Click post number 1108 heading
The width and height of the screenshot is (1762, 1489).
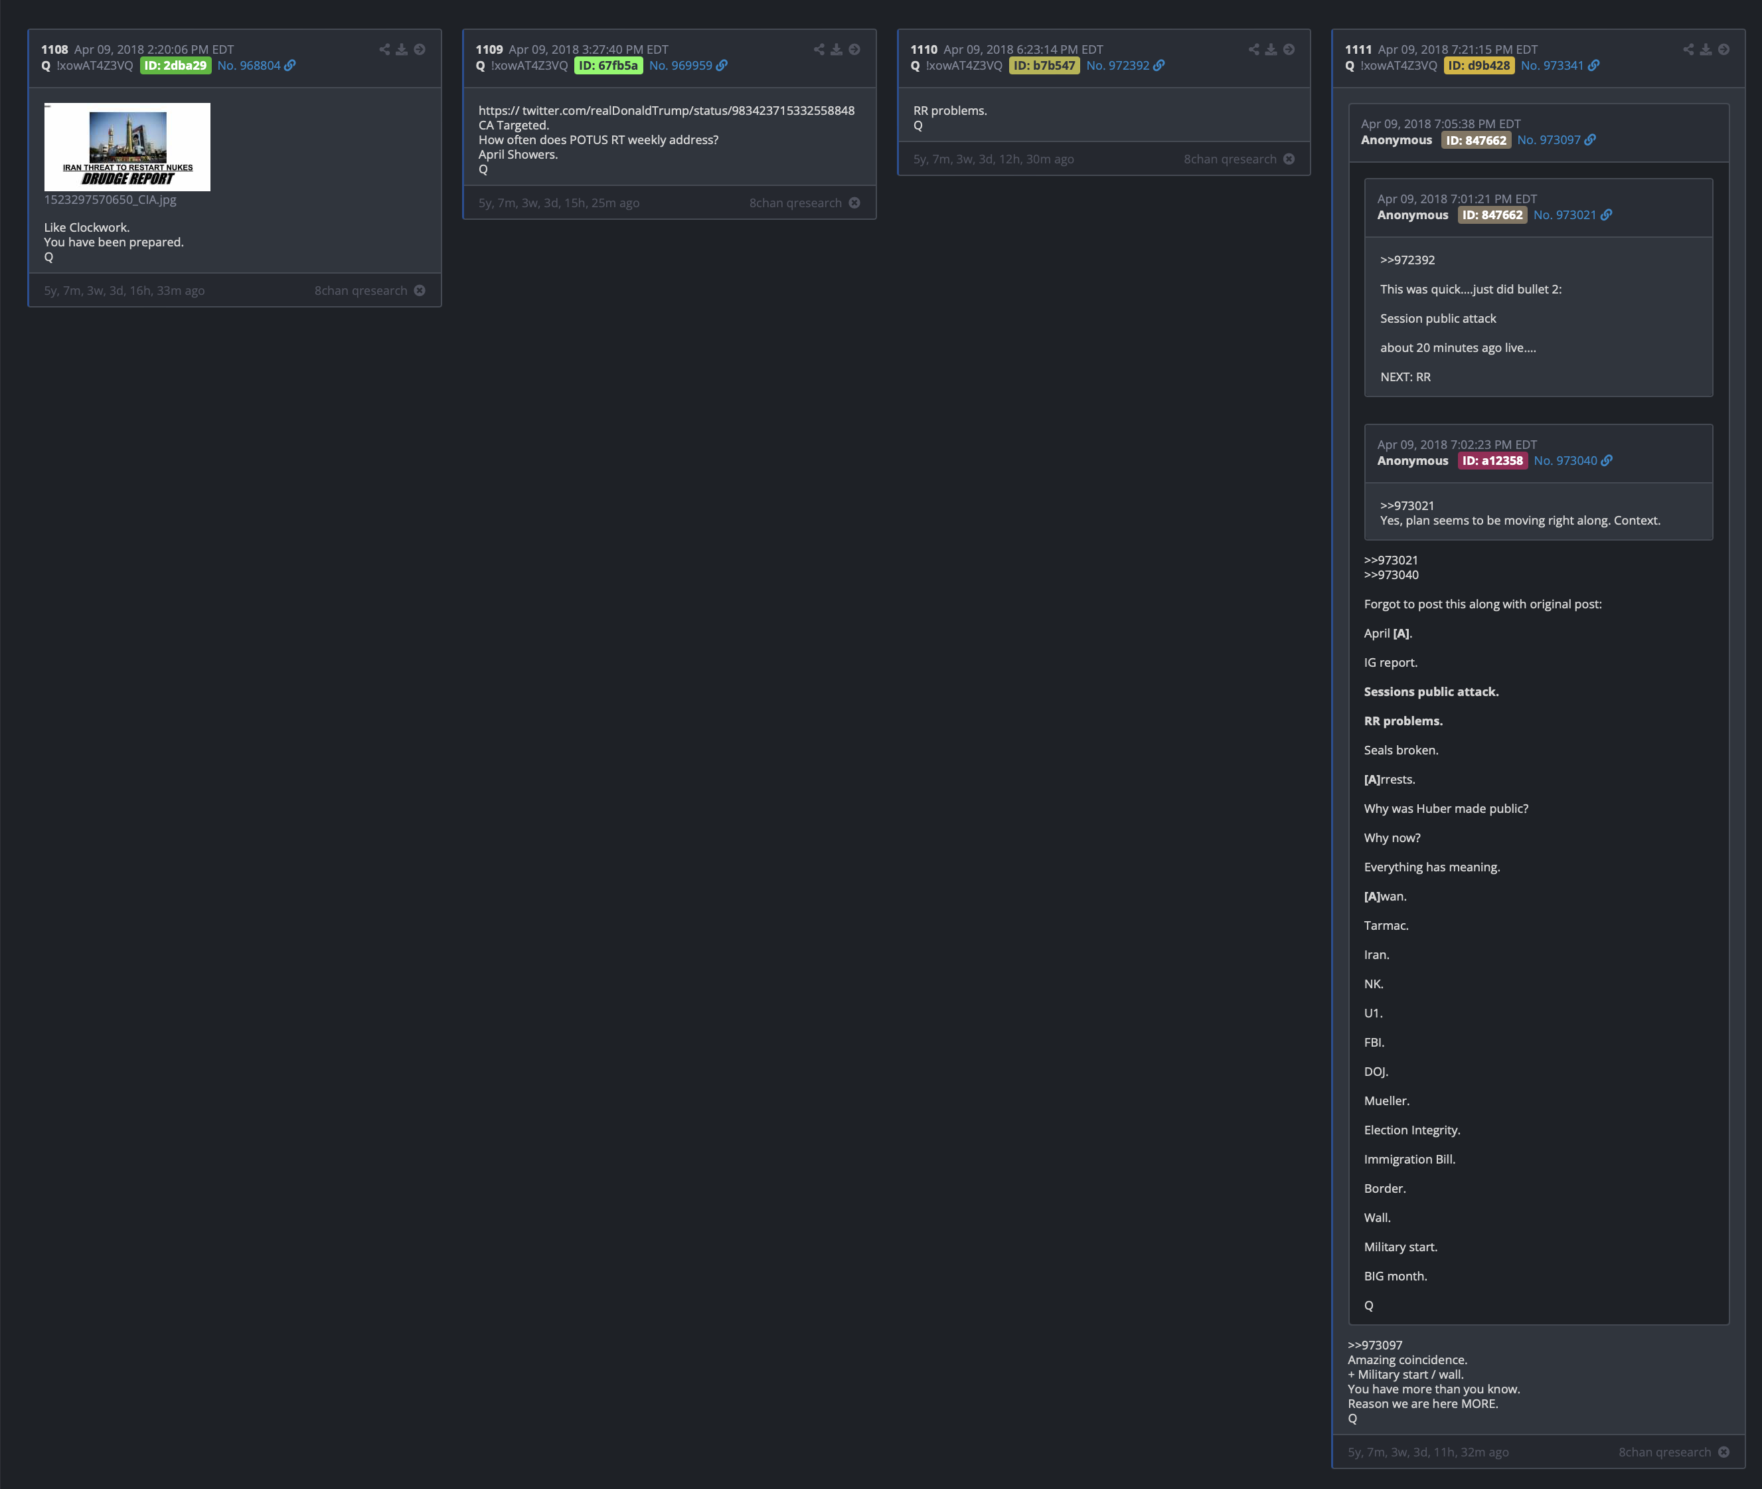pos(55,50)
